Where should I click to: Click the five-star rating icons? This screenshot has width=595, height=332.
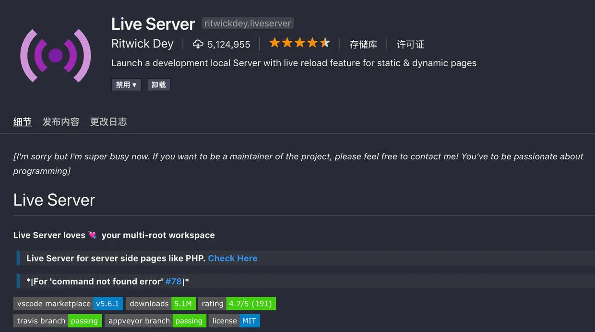click(x=300, y=43)
